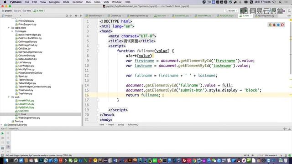Open editor in Firefox browser icon
292x164 pixels.
click(x=274, y=25)
